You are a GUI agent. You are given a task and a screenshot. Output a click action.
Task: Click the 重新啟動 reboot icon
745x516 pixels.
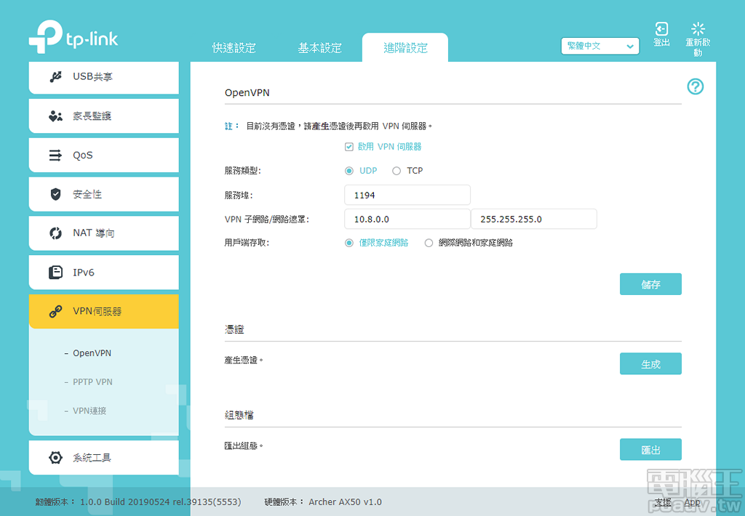coord(698,30)
